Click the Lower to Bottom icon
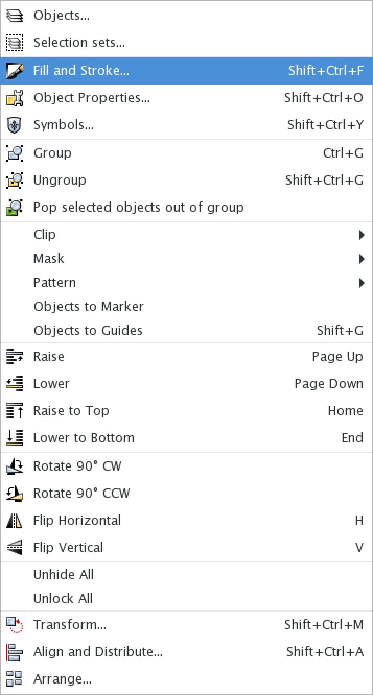 (14, 438)
